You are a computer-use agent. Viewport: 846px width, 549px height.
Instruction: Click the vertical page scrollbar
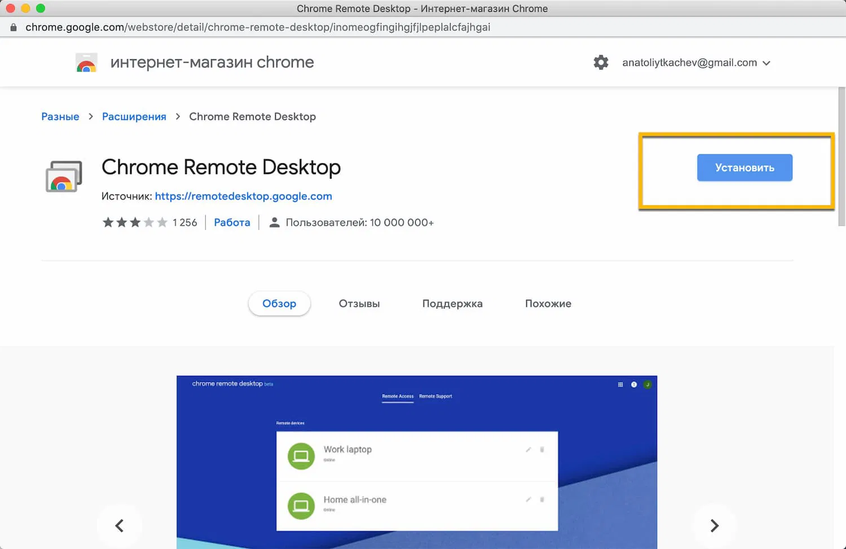coord(841,157)
